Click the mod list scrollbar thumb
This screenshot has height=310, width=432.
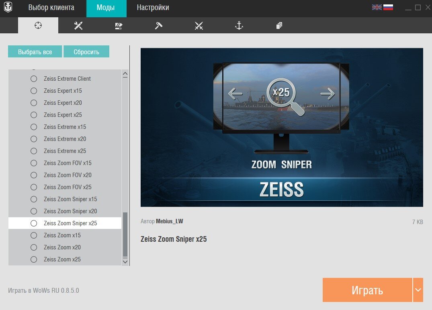[125, 235]
